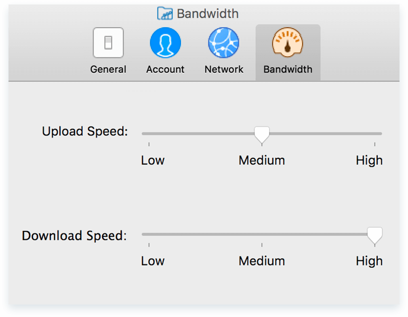Click the Download Speed slider thumb
The height and width of the screenshot is (317, 408).
[x=374, y=235]
